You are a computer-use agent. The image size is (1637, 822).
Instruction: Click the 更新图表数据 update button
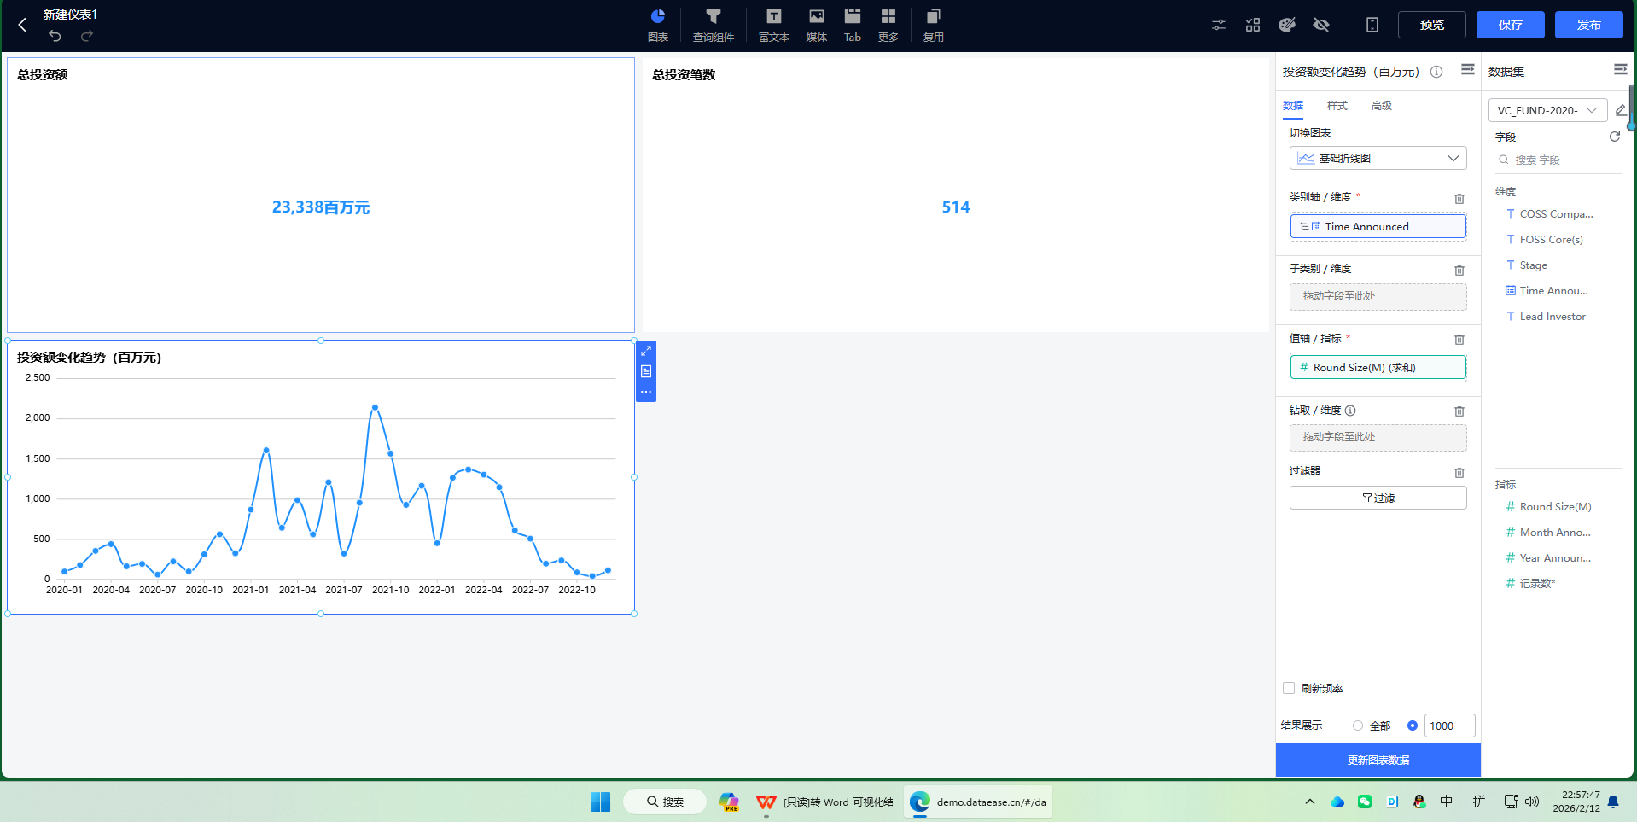(x=1378, y=760)
